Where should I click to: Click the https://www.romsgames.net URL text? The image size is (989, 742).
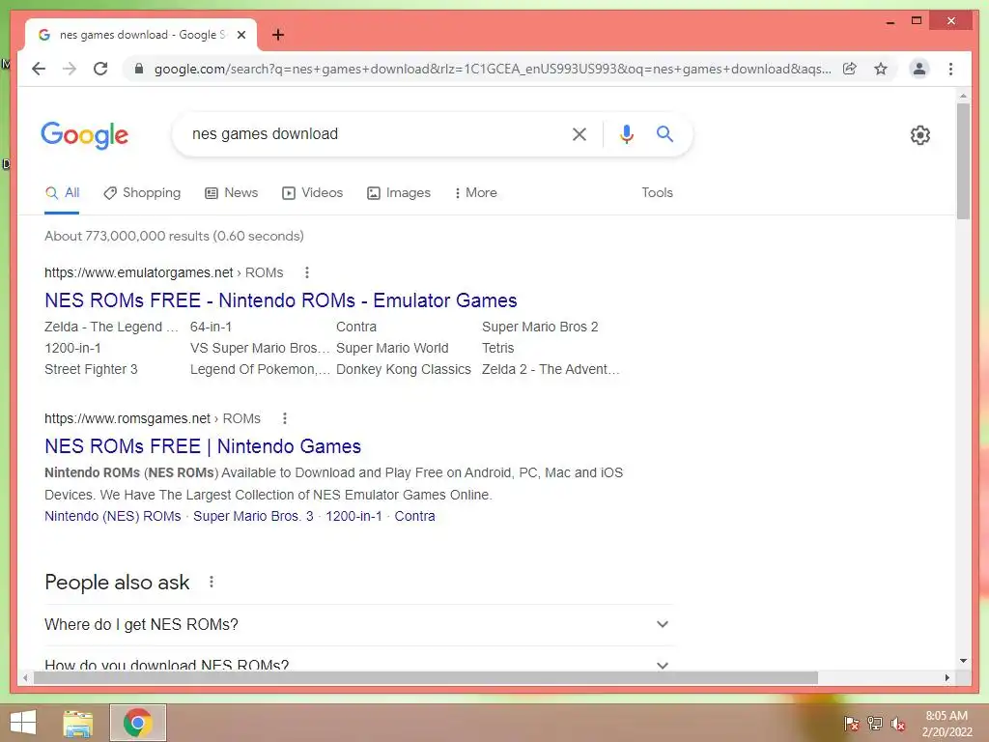tap(127, 418)
